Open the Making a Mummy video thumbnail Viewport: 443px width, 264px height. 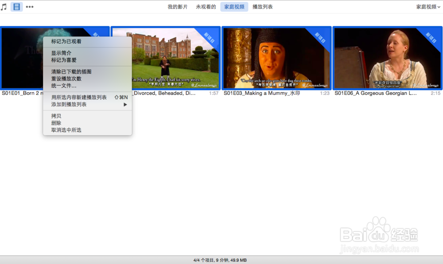tap(276, 58)
